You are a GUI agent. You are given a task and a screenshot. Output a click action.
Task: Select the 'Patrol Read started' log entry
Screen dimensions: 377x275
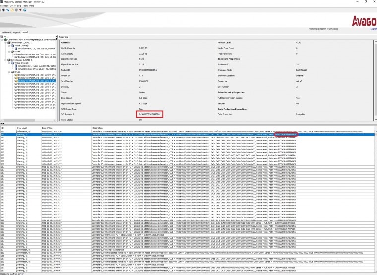188,250
